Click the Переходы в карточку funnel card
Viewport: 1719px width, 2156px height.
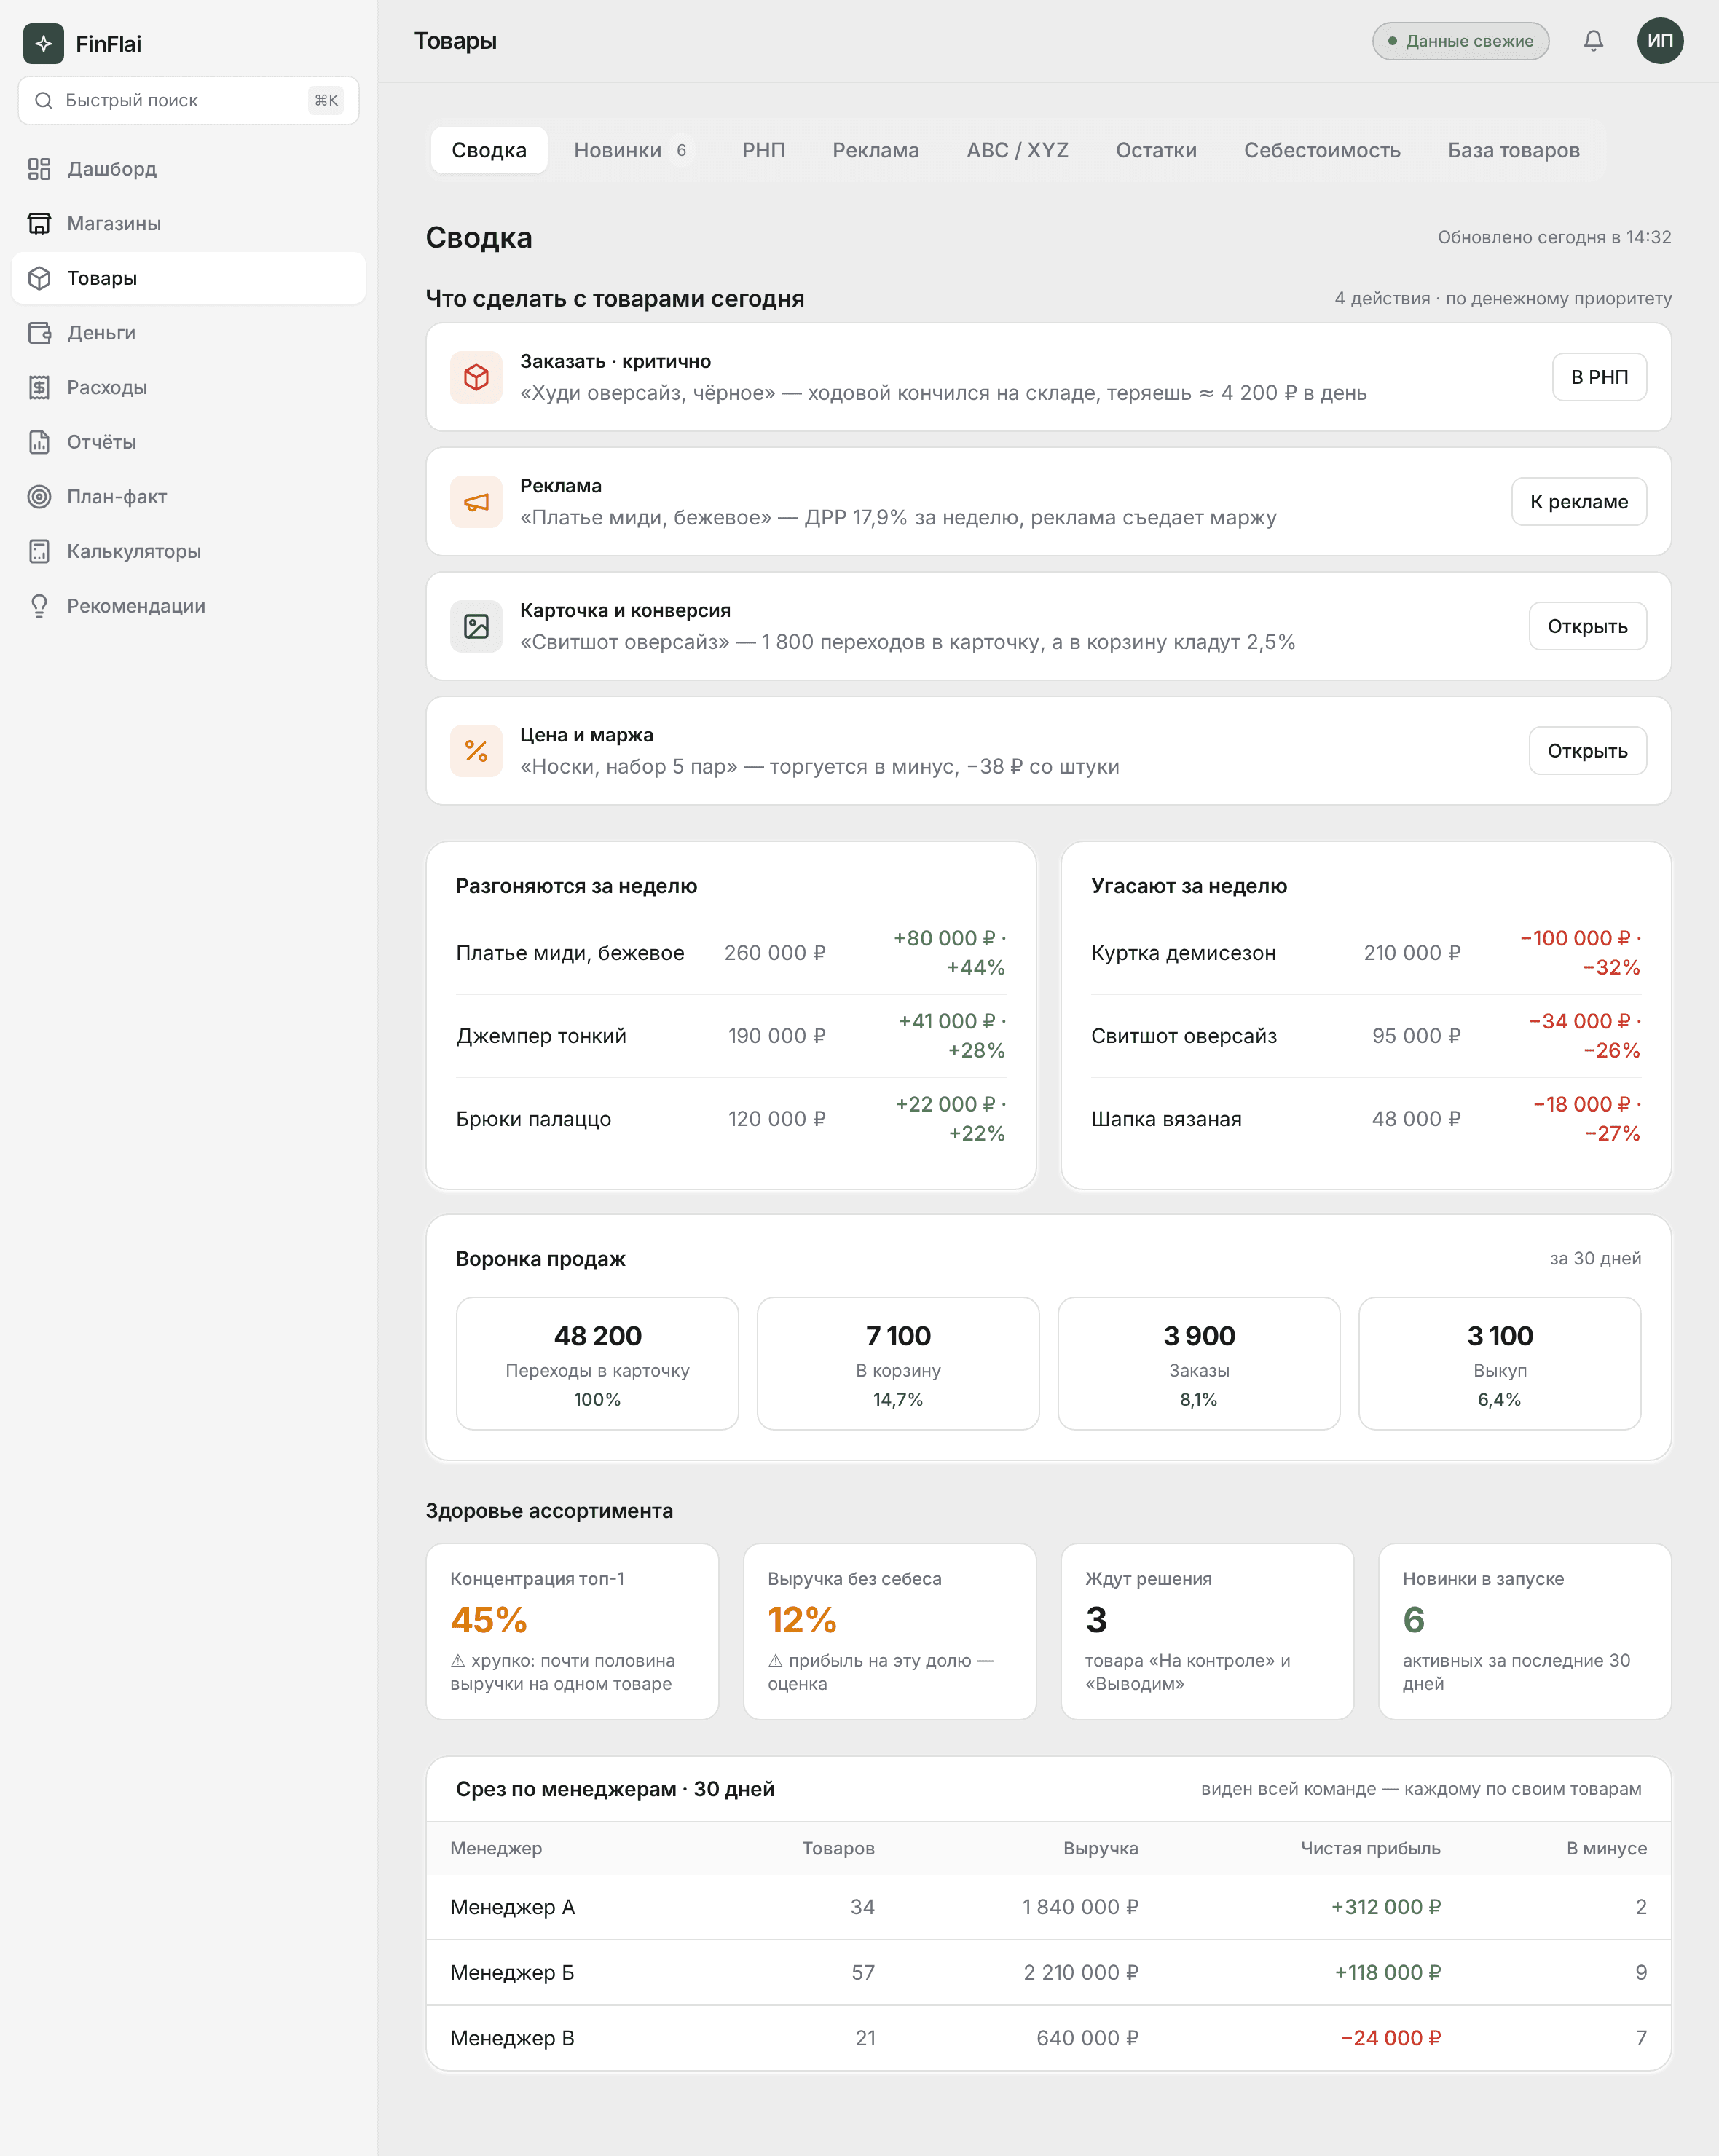(597, 1363)
